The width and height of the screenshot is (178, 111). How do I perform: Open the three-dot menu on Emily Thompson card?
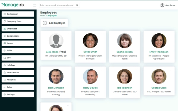point(171,34)
